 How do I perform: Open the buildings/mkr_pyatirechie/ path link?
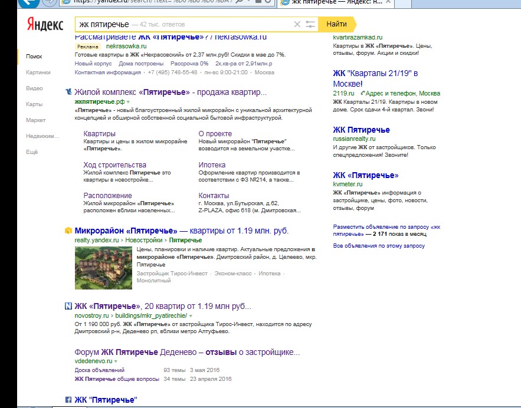point(151,315)
